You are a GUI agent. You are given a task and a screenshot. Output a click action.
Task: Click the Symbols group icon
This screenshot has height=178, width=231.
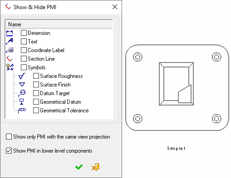coord(10,67)
